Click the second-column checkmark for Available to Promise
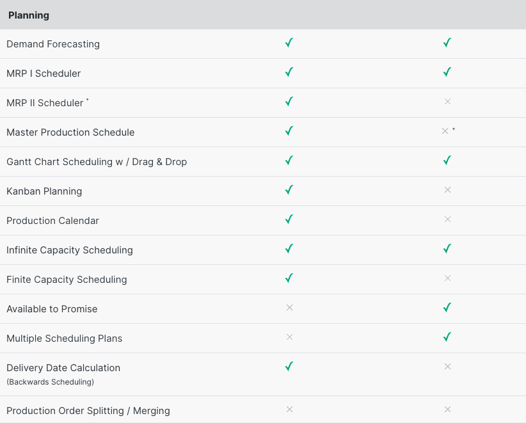Viewport: 526px width, 423px height. (x=447, y=308)
